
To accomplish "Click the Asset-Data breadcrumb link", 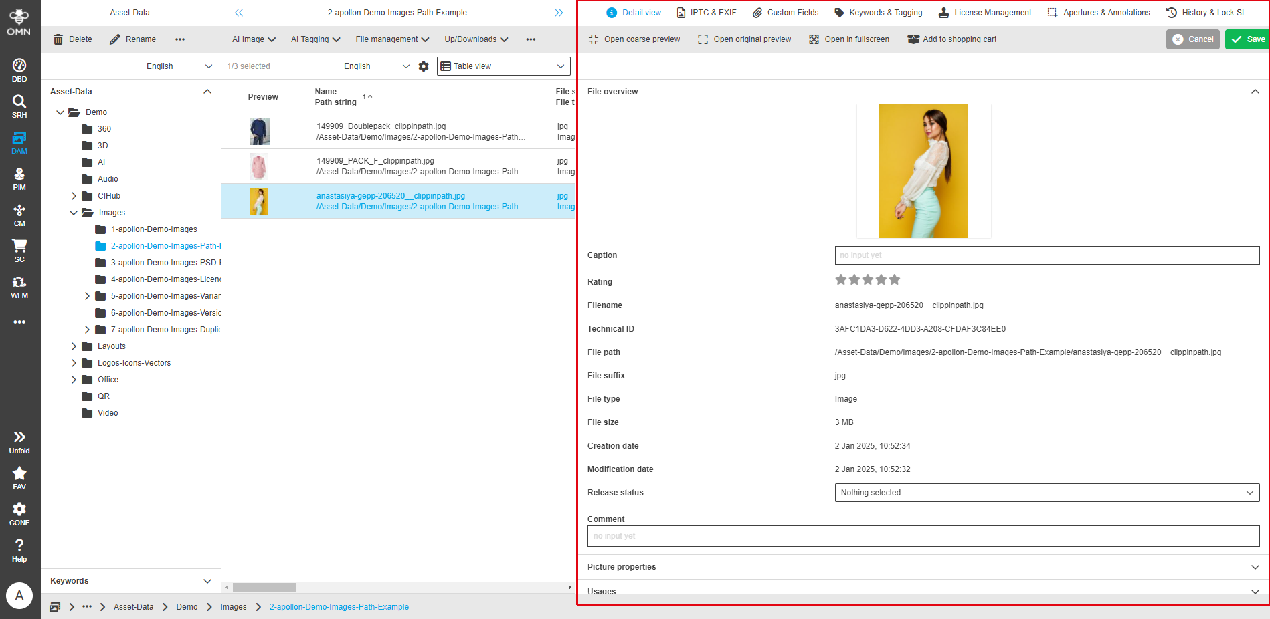I will (133, 606).
